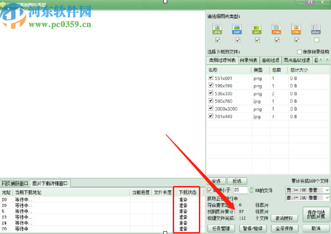Click the PNG image type icon

coord(276,29)
